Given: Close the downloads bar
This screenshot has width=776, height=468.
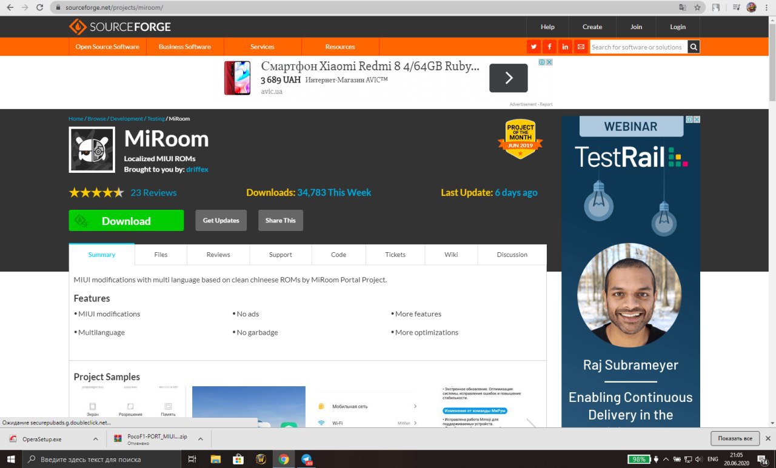Looking at the screenshot, I should [x=768, y=438].
